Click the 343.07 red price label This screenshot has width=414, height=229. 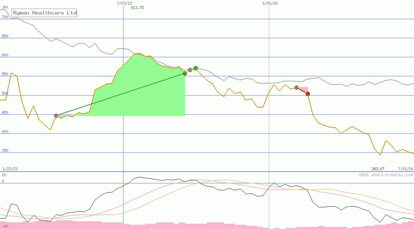[378, 169]
